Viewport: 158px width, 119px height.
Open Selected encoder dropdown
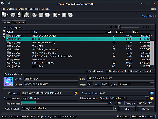(x=147, y=98)
